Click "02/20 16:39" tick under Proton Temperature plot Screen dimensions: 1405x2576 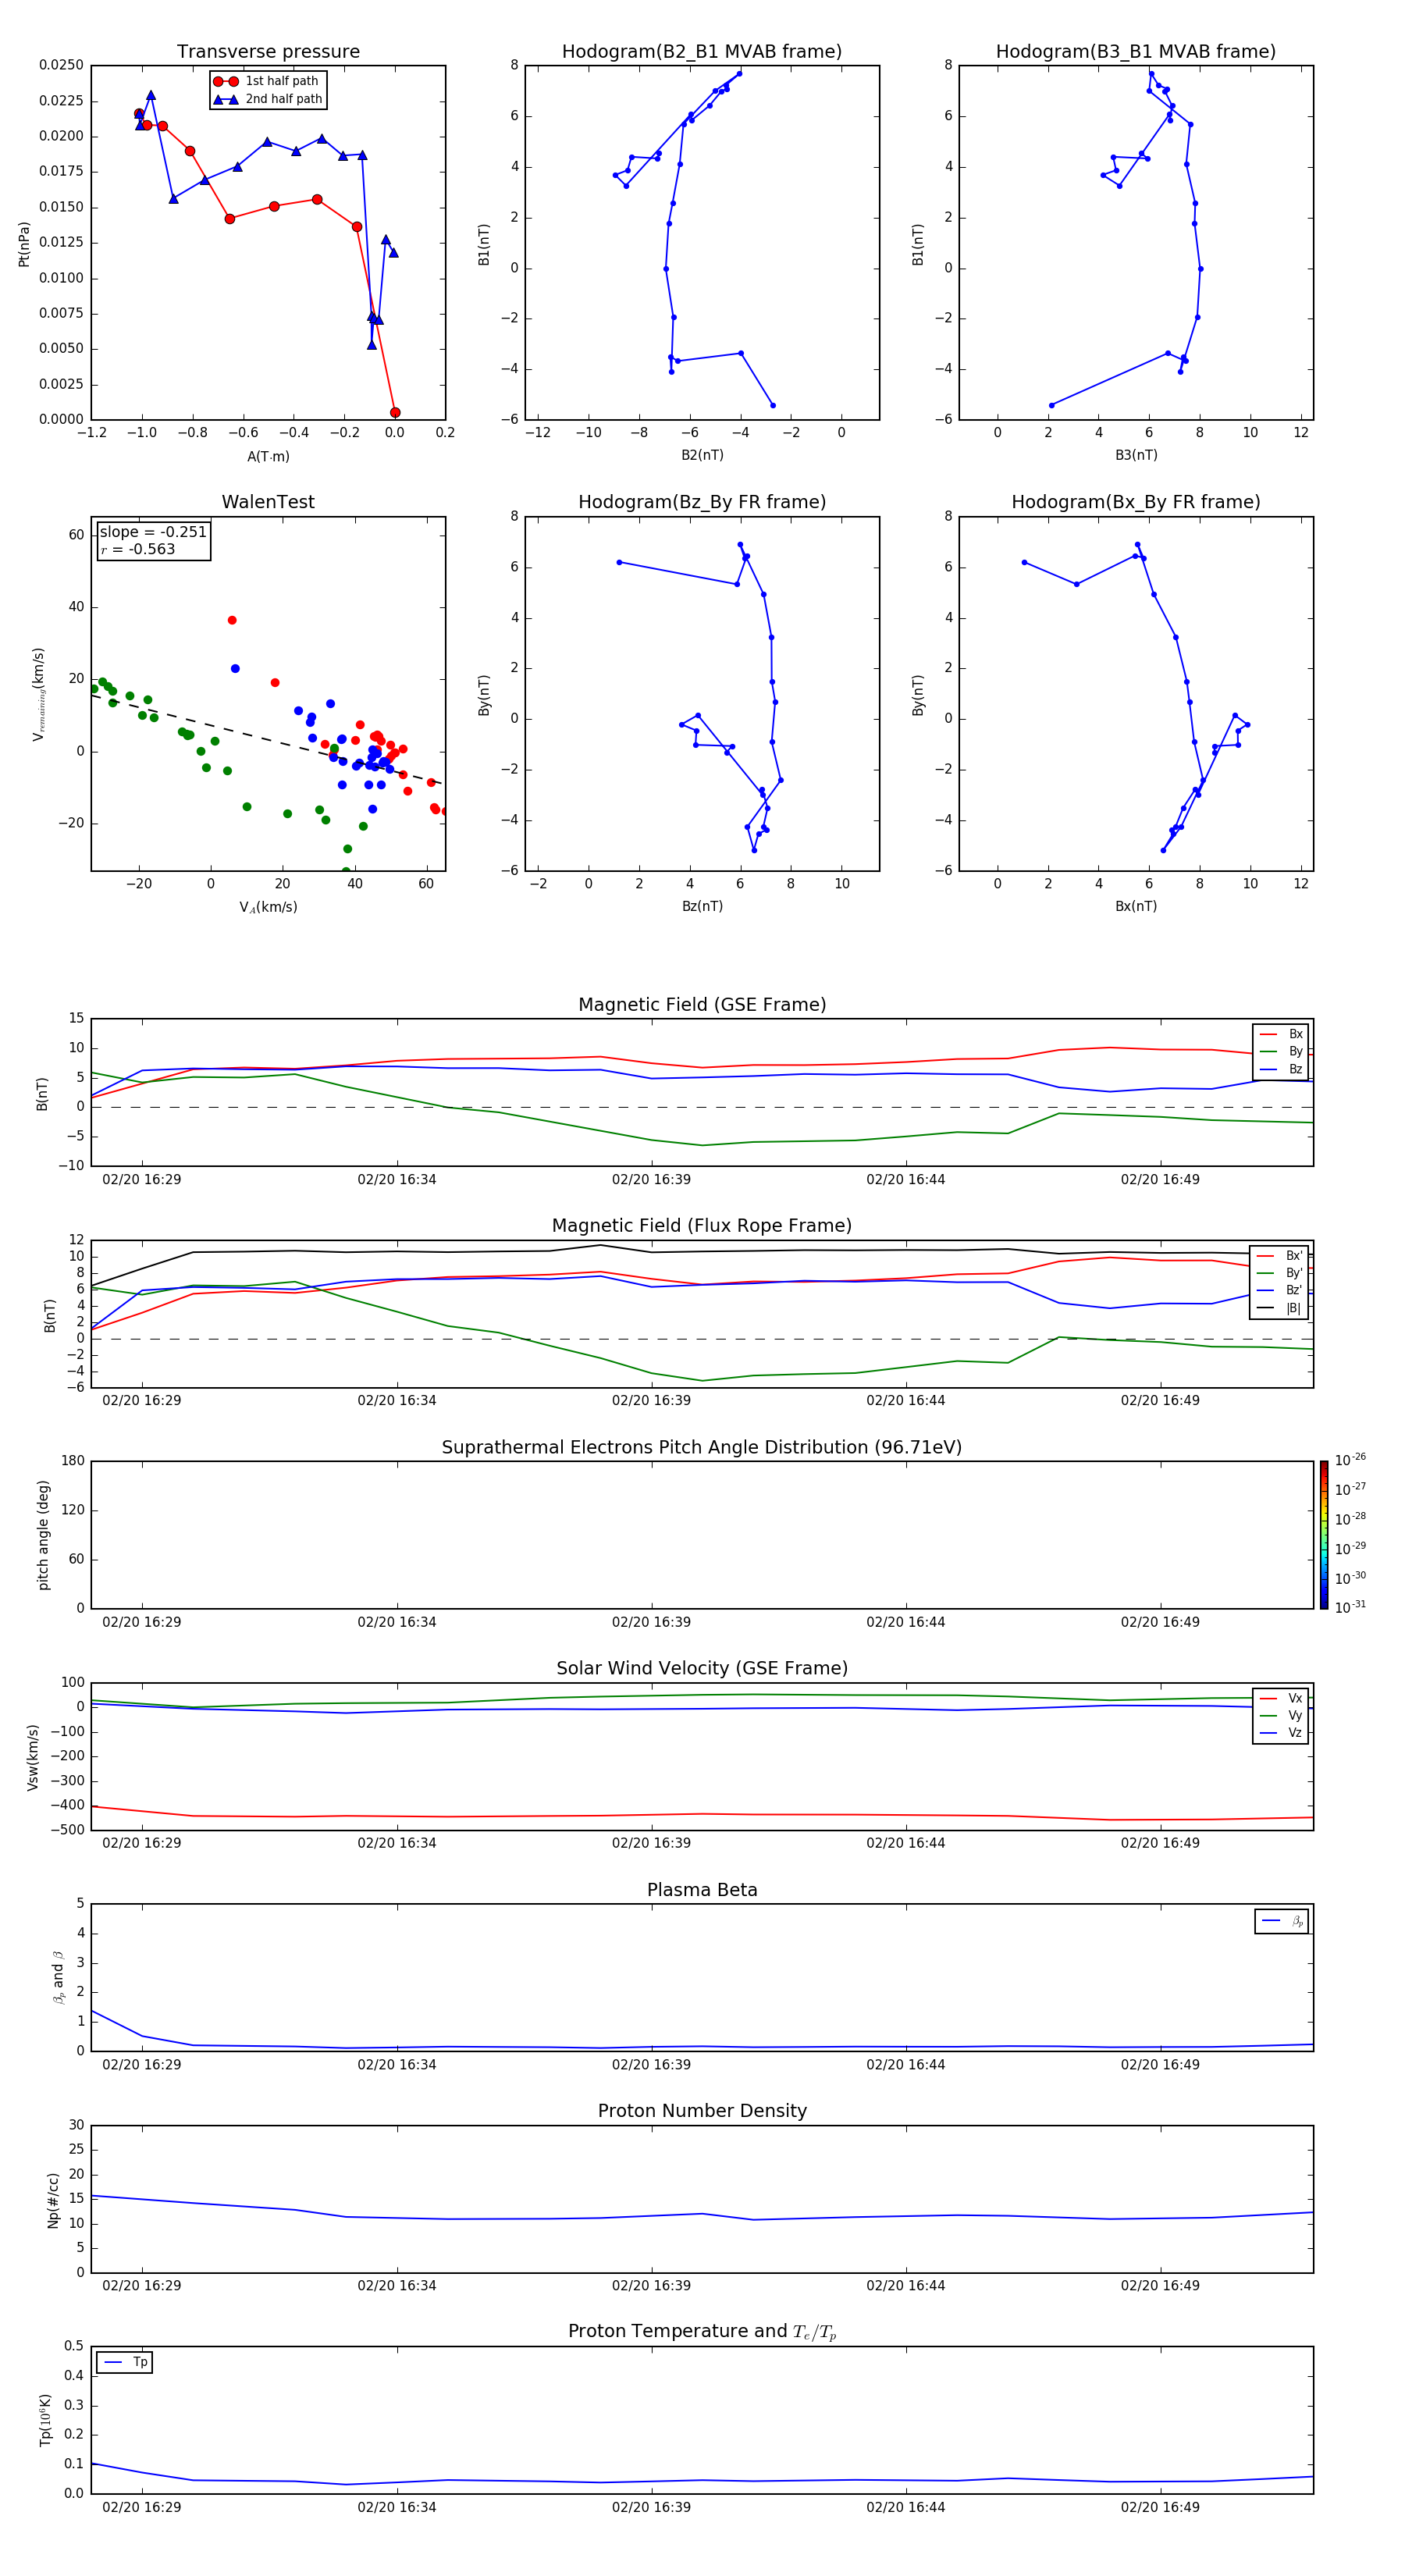[x=651, y=2507]
